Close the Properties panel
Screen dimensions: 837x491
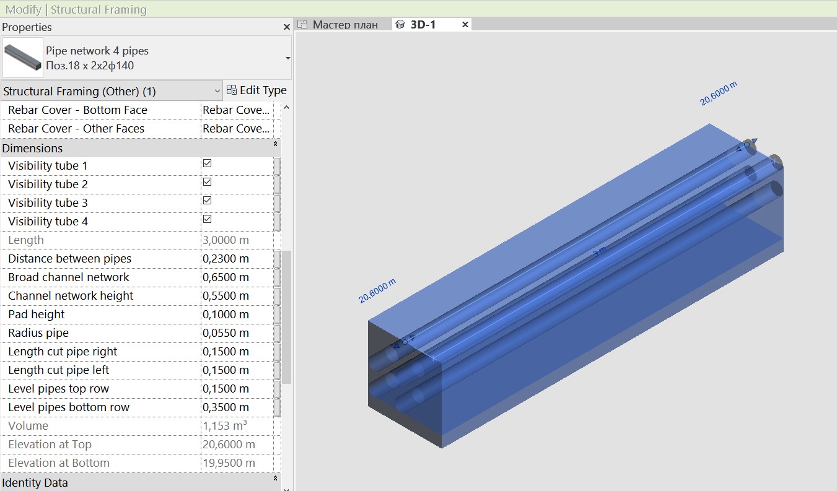(286, 27)
